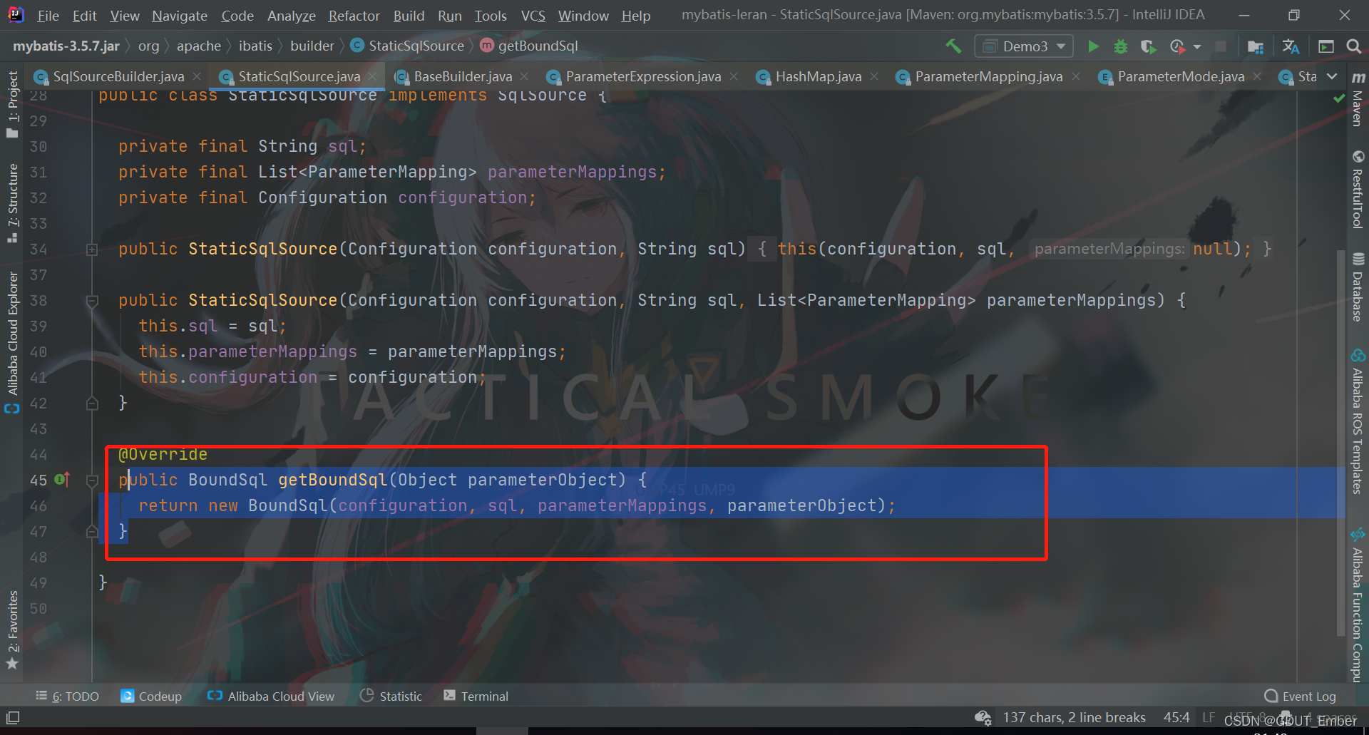Open the Demo3 run configuration dropdown

(x=1024, y=46)
